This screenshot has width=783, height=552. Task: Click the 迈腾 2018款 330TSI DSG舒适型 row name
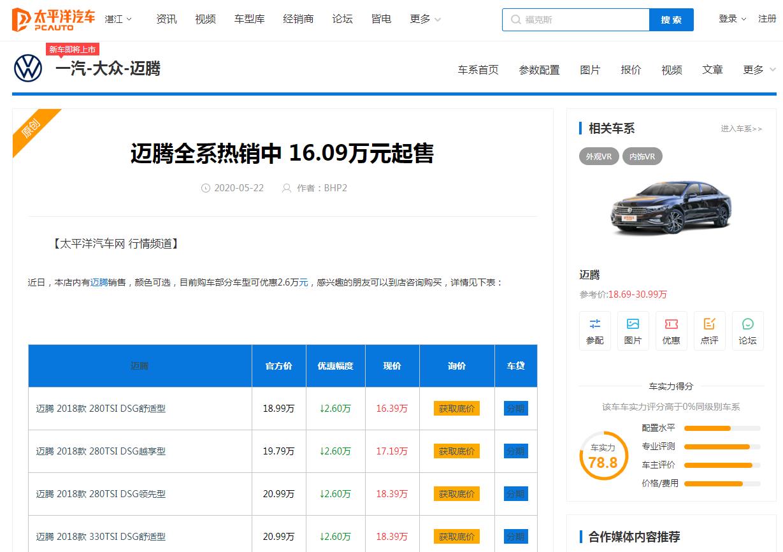[101, 537]
